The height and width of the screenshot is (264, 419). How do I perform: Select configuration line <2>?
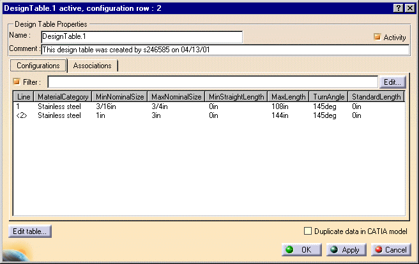(x=209, y=115)
